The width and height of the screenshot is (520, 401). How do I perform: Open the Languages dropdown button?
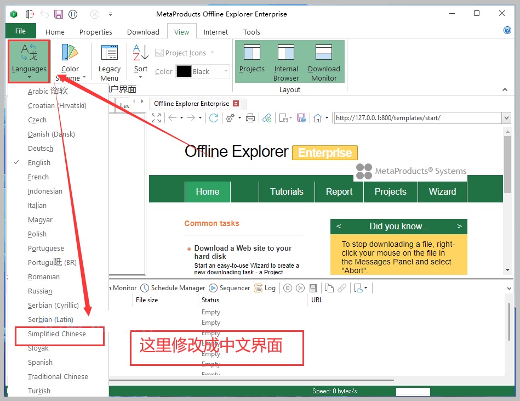(x=29, y=61)
